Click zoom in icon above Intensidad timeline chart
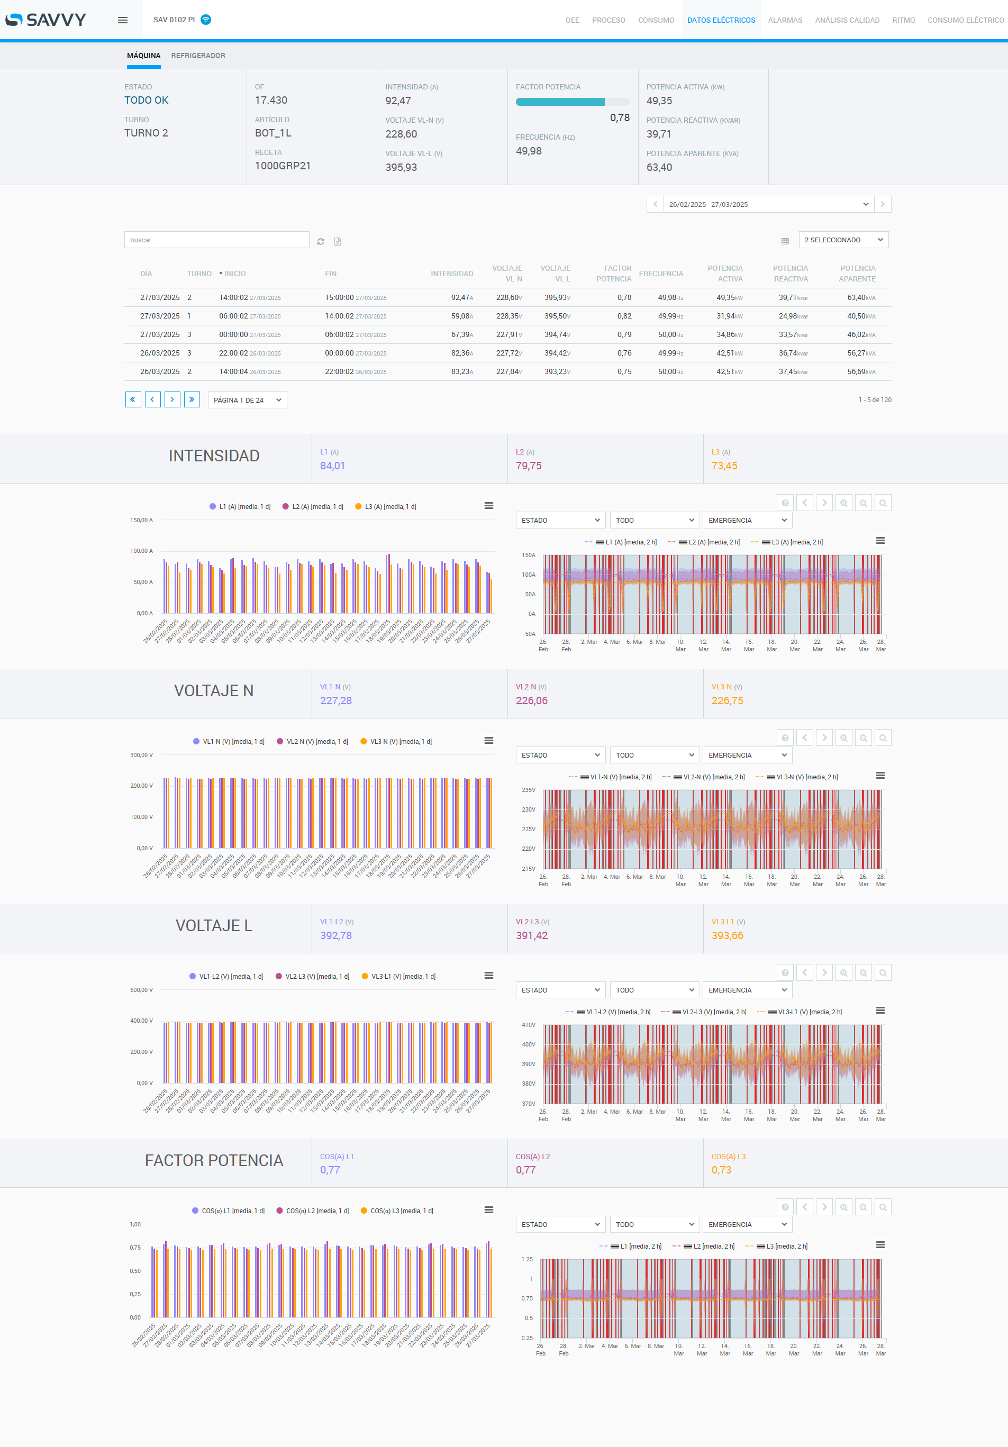 point(843,503)
